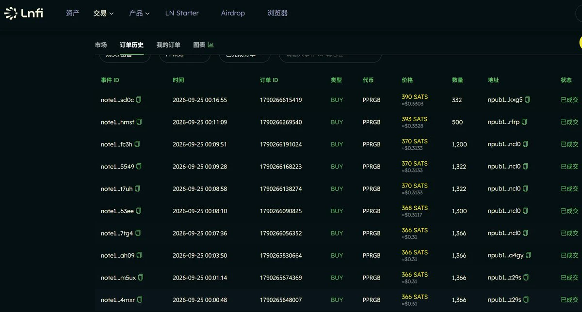Click event ID note1...sd0c text
Image resolution: width=582 pixels, height=312 pixels.
click(117, 100)
